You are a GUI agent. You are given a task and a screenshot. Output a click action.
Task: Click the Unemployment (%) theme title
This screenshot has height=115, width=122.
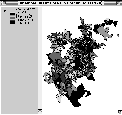click(22, 10)
